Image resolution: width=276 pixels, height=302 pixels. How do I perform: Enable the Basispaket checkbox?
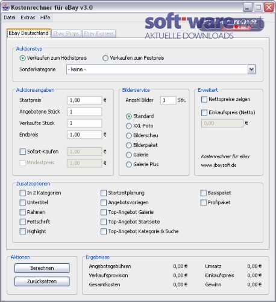(x=204, y=193)
